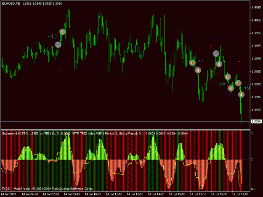Click the horizontal bid price line
The image size is (263, 197).
coord(125,121)
